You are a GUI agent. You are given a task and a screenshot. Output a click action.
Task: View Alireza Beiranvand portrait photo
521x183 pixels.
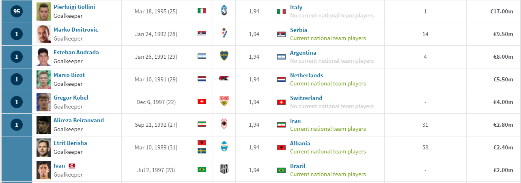tap(43, 125)
